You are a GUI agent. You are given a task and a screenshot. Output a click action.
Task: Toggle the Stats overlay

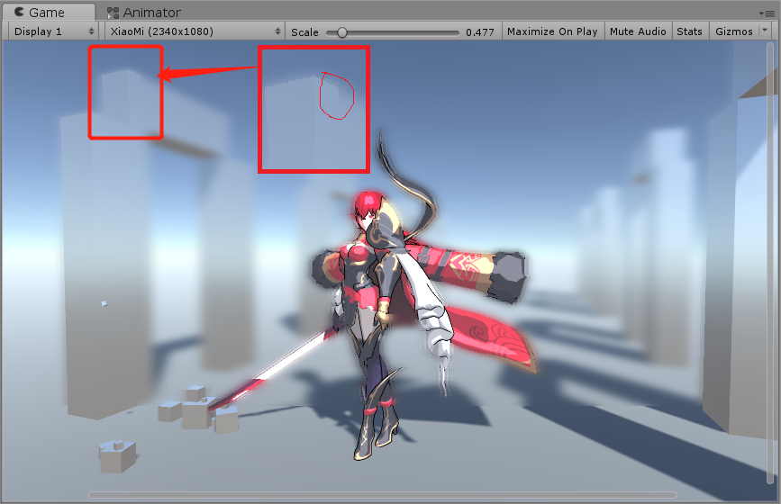point(689,31)
